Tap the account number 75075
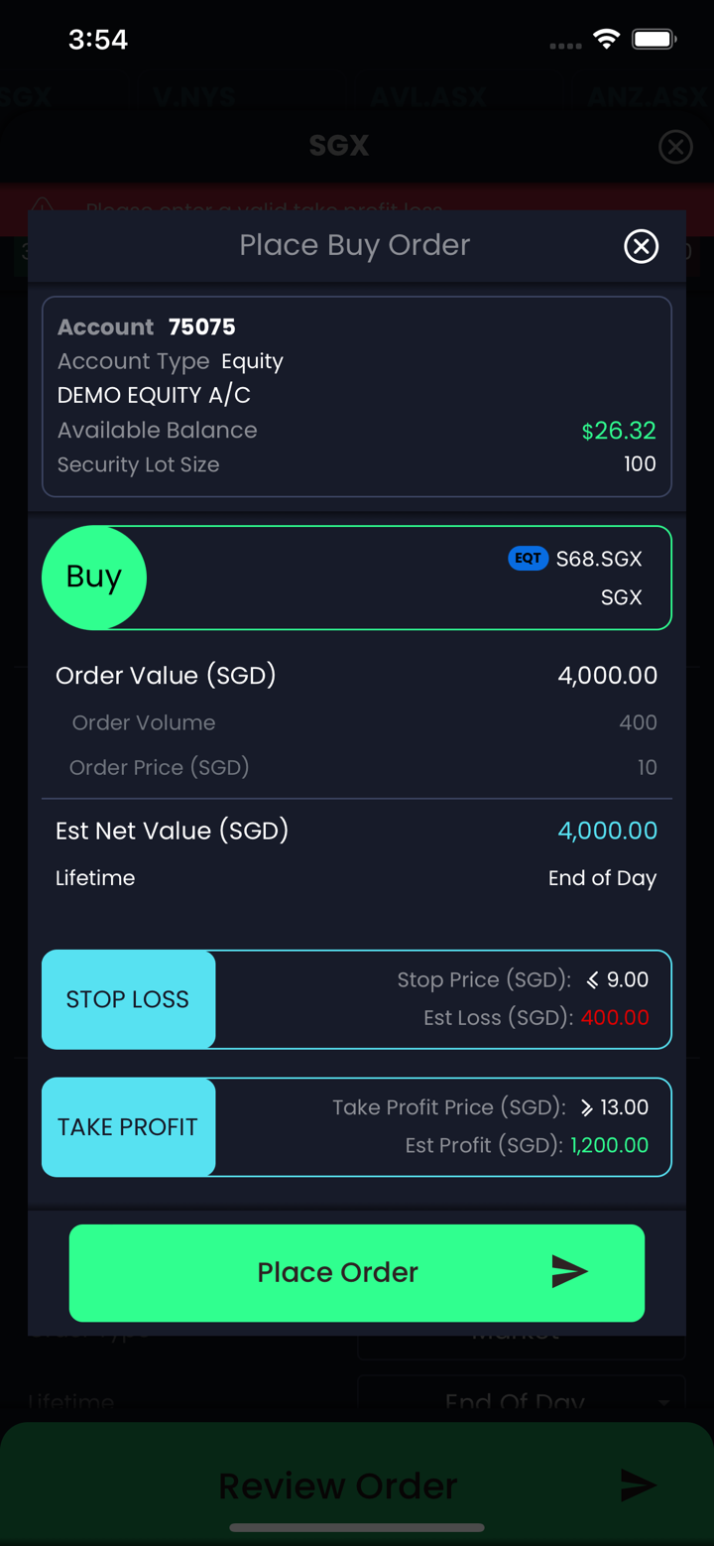The image size is (714, 1546). coord(202,327)
